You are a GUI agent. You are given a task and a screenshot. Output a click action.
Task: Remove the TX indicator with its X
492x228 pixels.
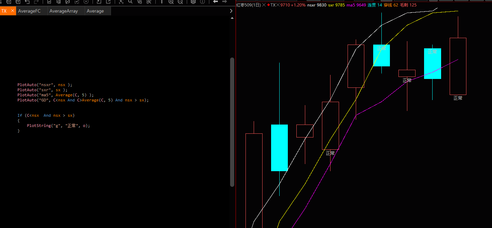click(x=278, y=5)
